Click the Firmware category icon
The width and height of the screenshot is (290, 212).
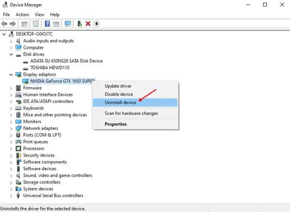coord(18,88)
